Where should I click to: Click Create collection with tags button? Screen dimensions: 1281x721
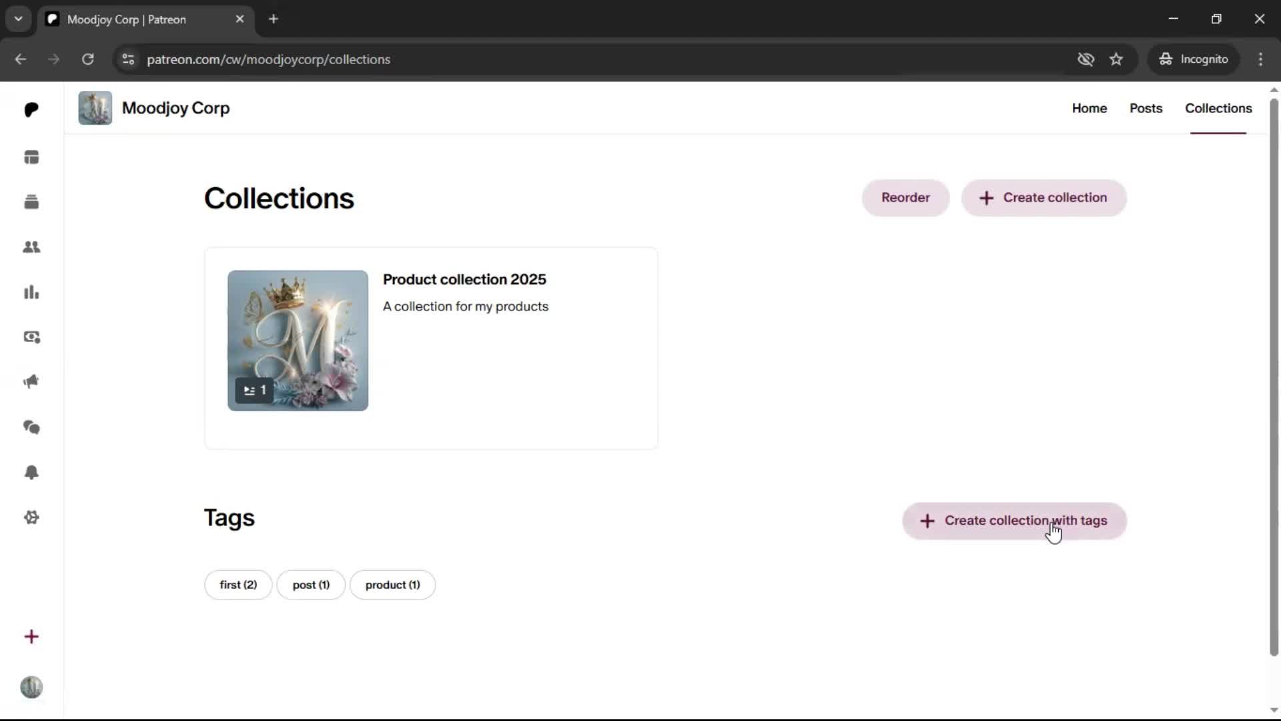(x=1014, y=521)
